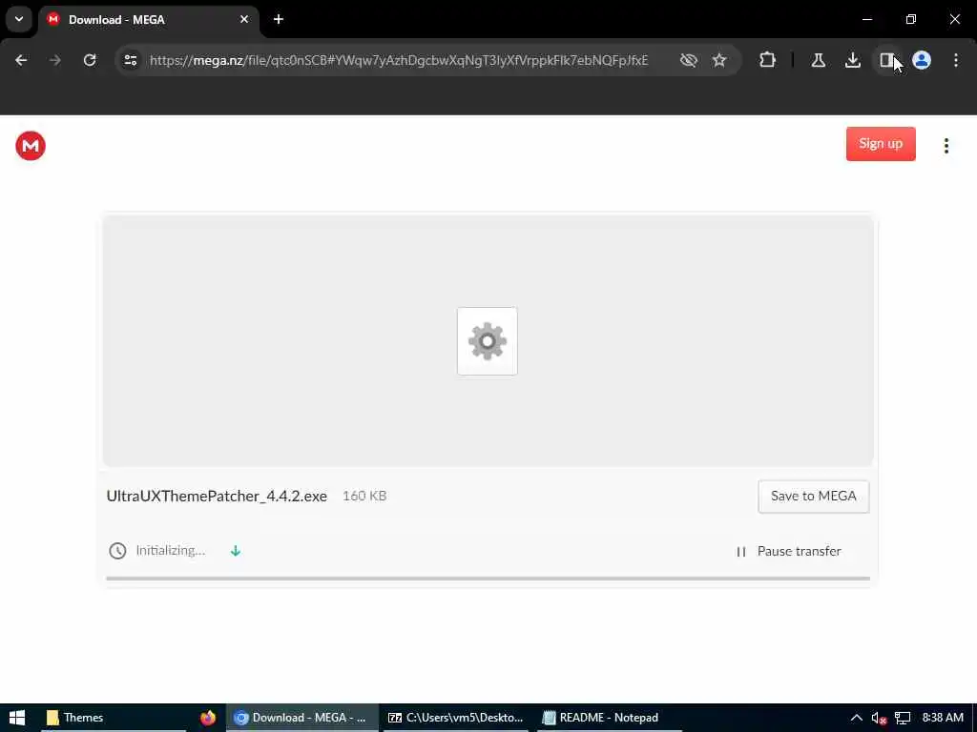
Task: Reload the MEGA download page
Action: [x=90, y=60]
